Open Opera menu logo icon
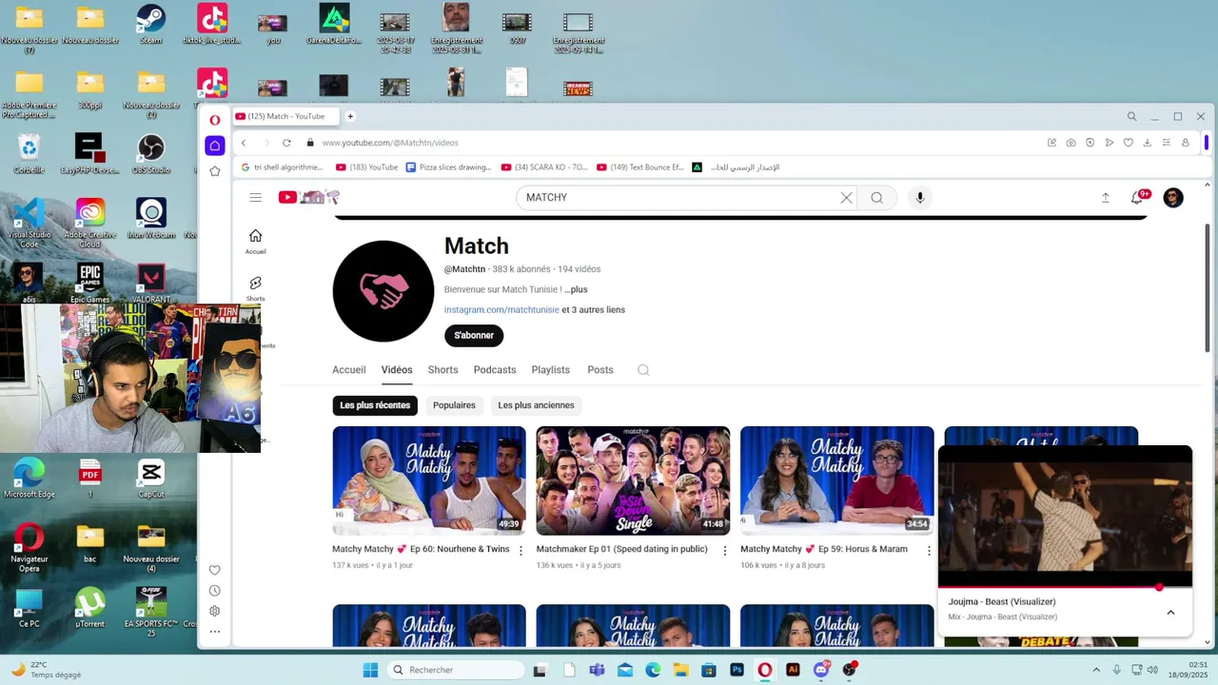This screenshot has height=685, width=1218. (x=215, y=120)
